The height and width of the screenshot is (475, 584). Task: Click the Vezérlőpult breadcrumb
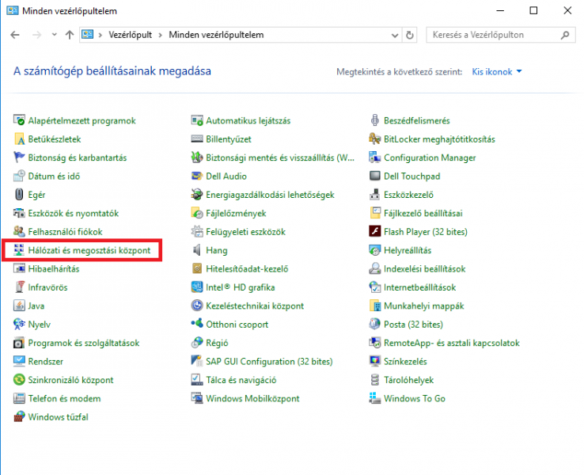click(x=130, y=35)
